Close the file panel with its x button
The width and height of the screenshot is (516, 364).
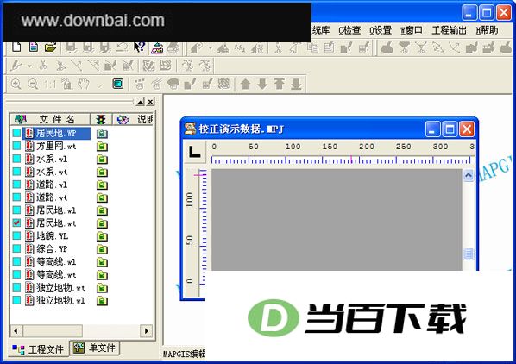pyautogui.click(x=150, y=102)
